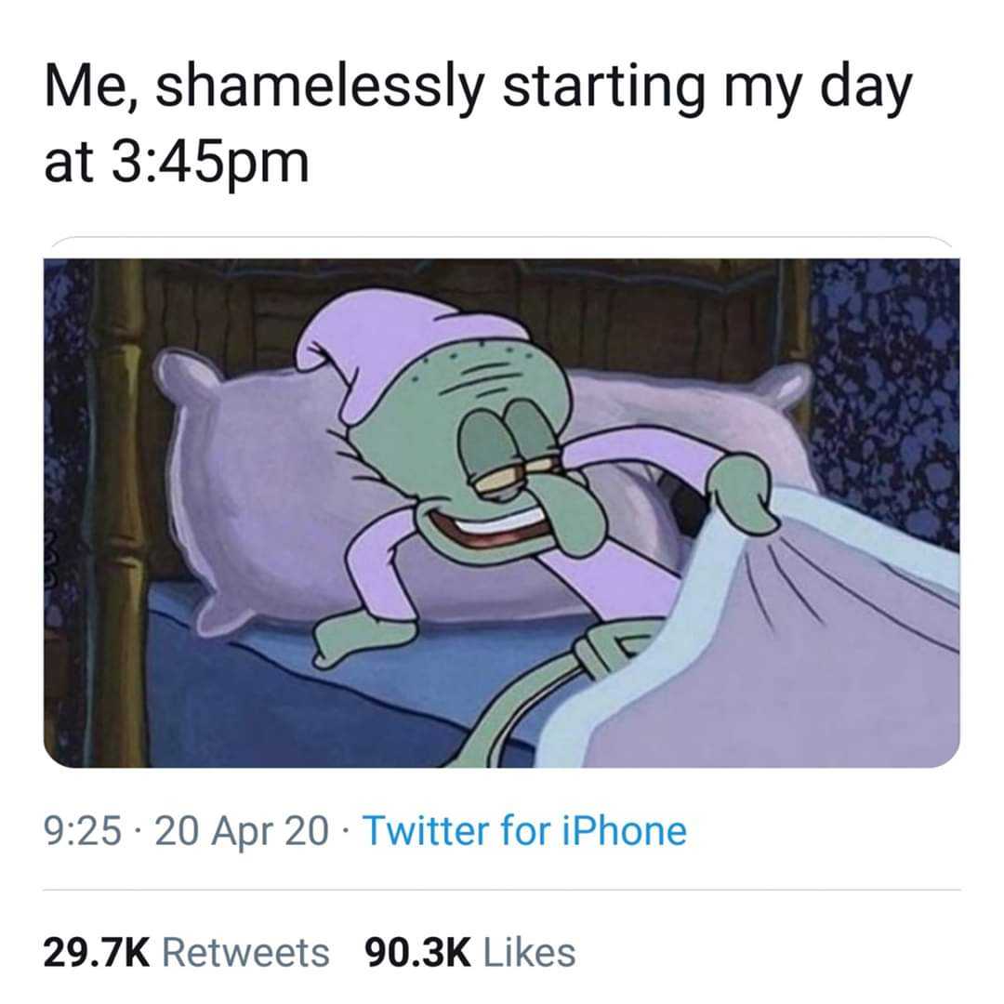Click the '29.7K' retweet count number
The image size is (1004, 1004).
pyautogui.click(x=97, y=952)
